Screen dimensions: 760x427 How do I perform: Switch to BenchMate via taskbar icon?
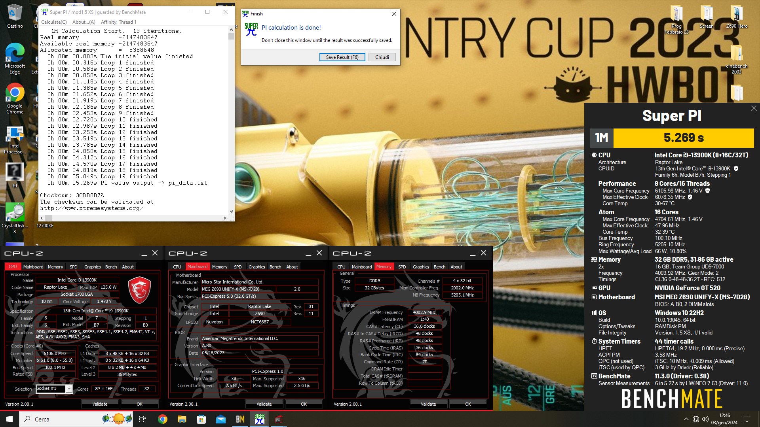pos(240,419)
